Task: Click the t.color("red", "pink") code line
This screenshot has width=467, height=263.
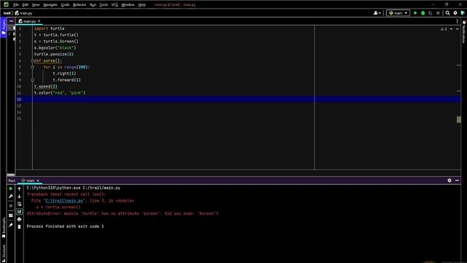Action: point(60,93)
